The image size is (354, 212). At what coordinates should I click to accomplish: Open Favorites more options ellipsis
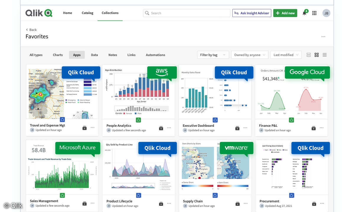[x=323, y=37]
